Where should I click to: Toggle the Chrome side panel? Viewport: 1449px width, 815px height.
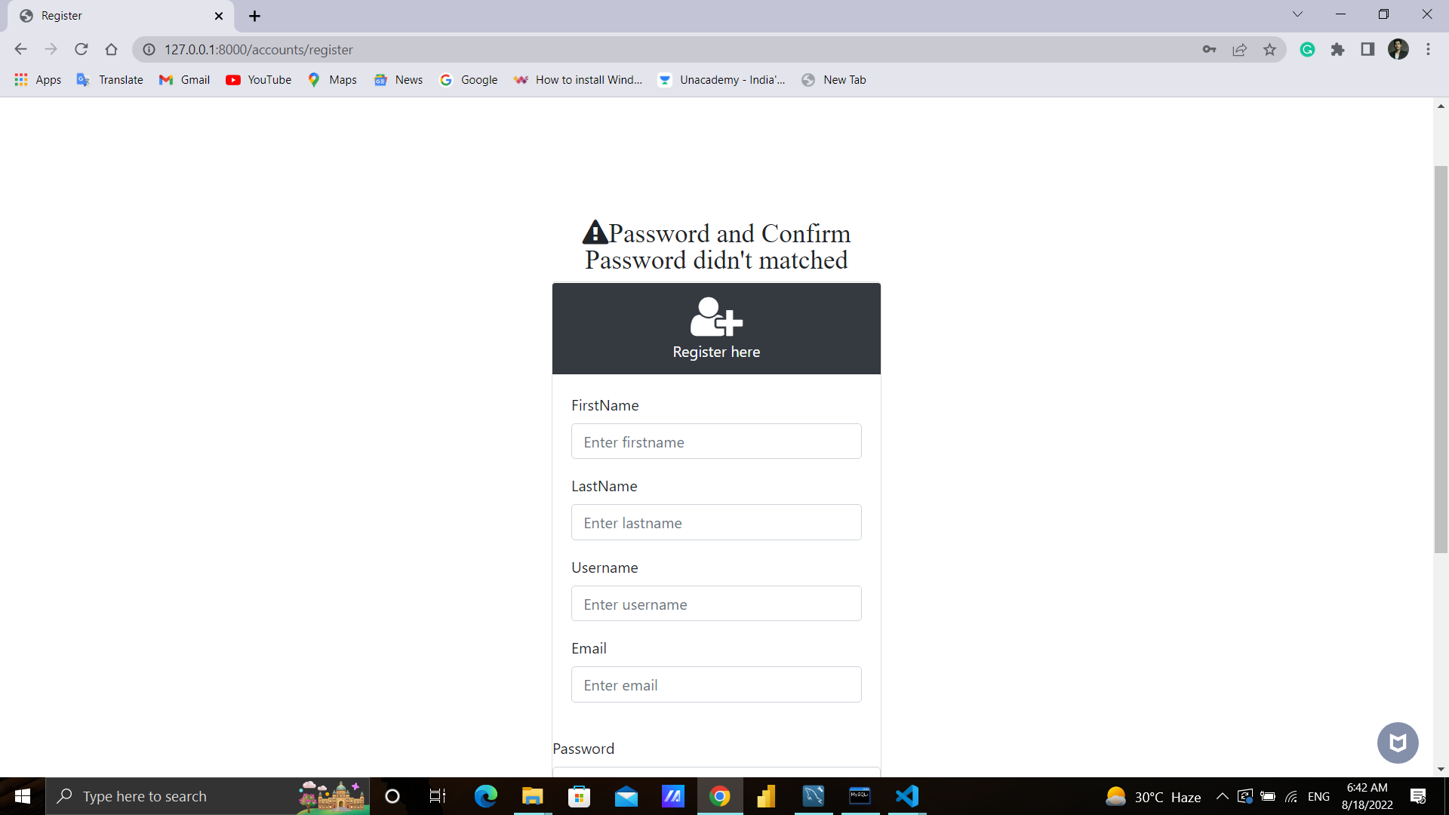pos(1367,49)
